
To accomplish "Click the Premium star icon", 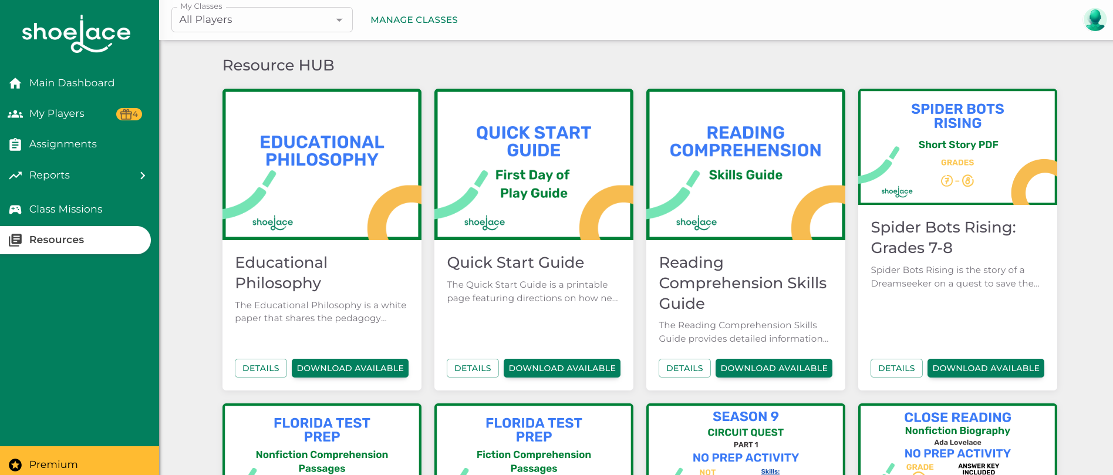I will [x=15, y=465].
